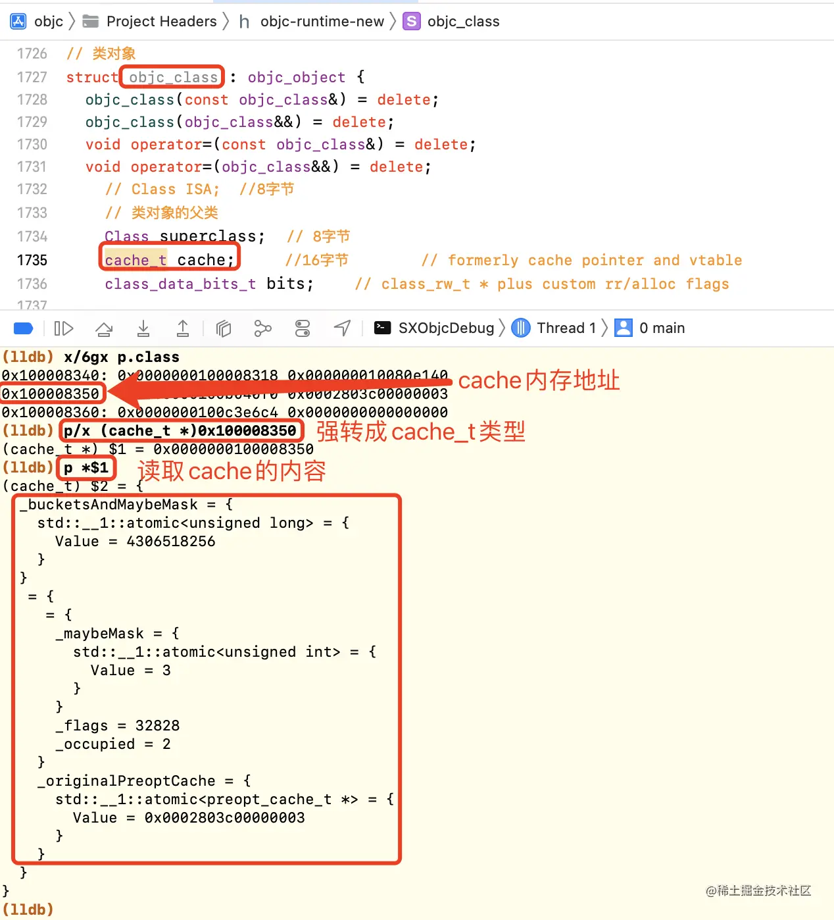Click the header file h icon
Viewport: 834px width, 920px height.
click(244, 22)
